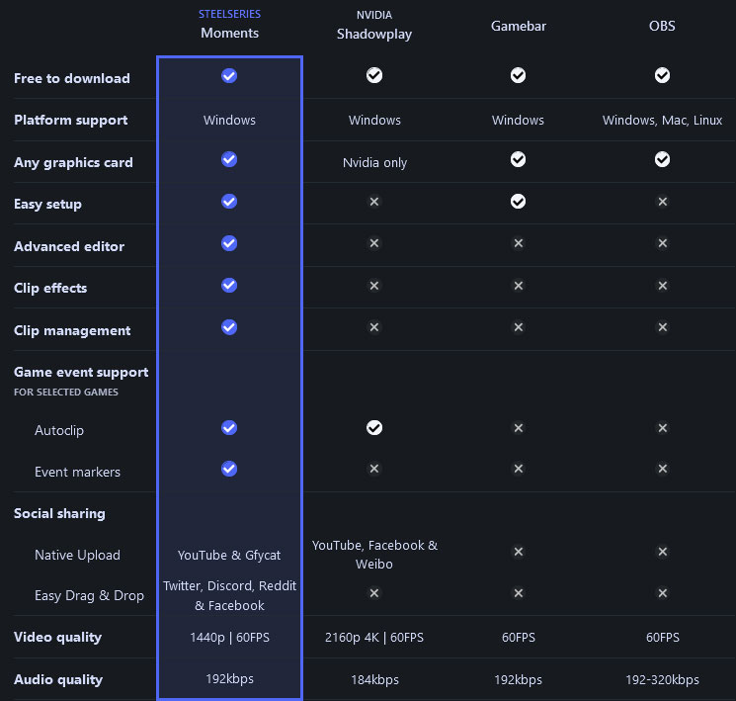
Task: Click the Nvidia only cell text
Action: coord(374,163)
